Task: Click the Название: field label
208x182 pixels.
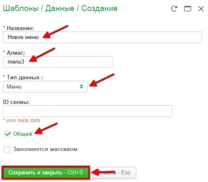Action: tap(20, 28)
